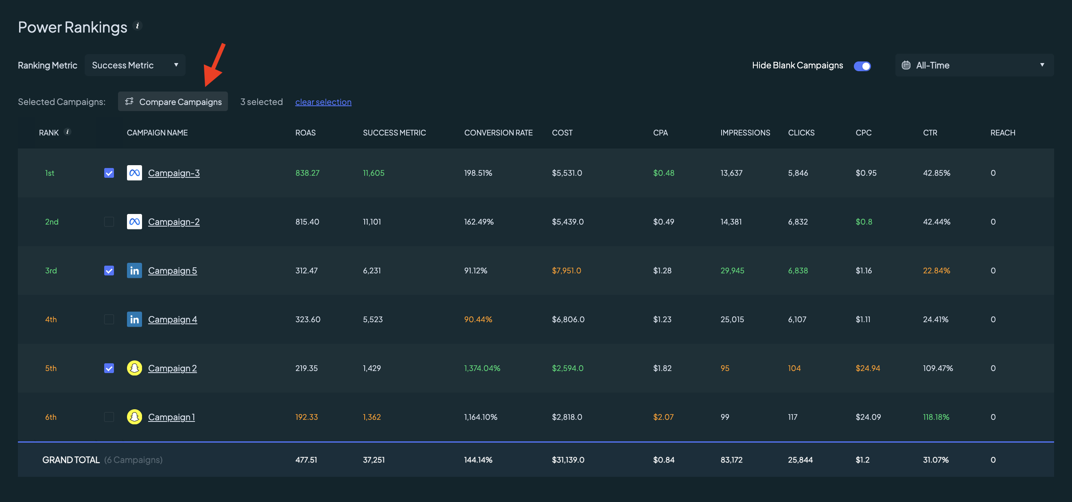Click the LinkedIn icon for Campaign 5

click(134, 271)
